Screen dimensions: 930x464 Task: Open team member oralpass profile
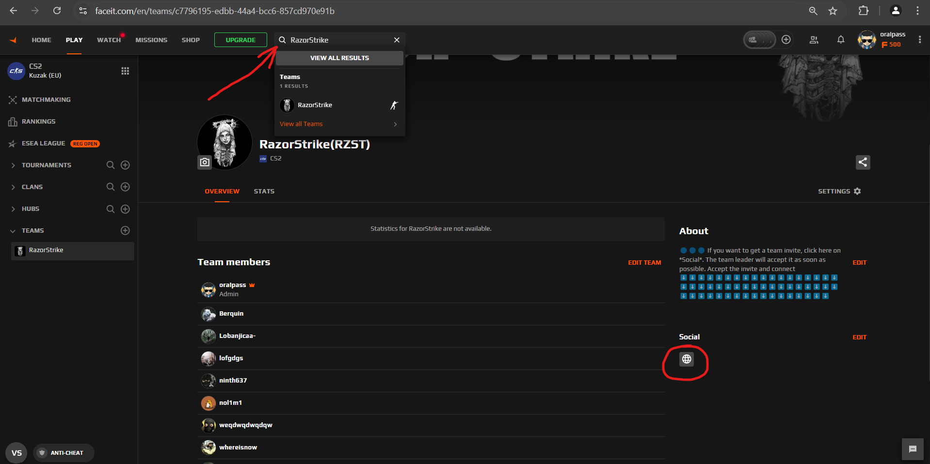click(232, 285)
